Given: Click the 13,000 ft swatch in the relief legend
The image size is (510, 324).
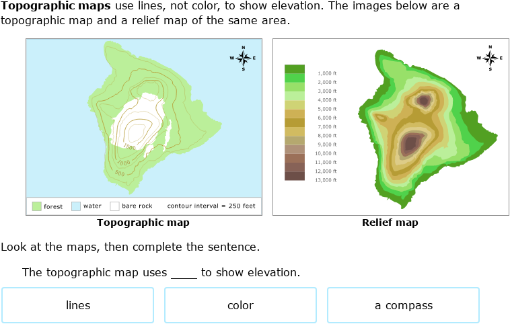Looking at the screenshot, I should click(x=295, y=176).
